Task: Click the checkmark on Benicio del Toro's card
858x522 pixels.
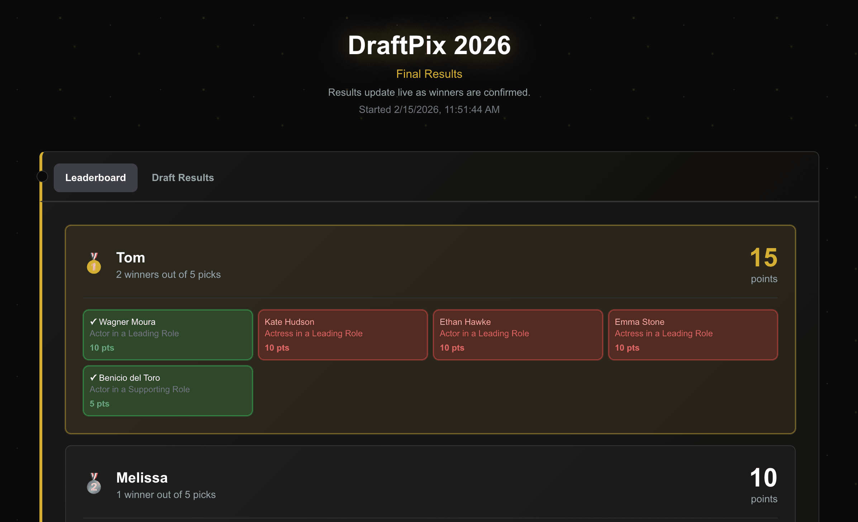Action: pyautogui.click(x=93, y=377)
